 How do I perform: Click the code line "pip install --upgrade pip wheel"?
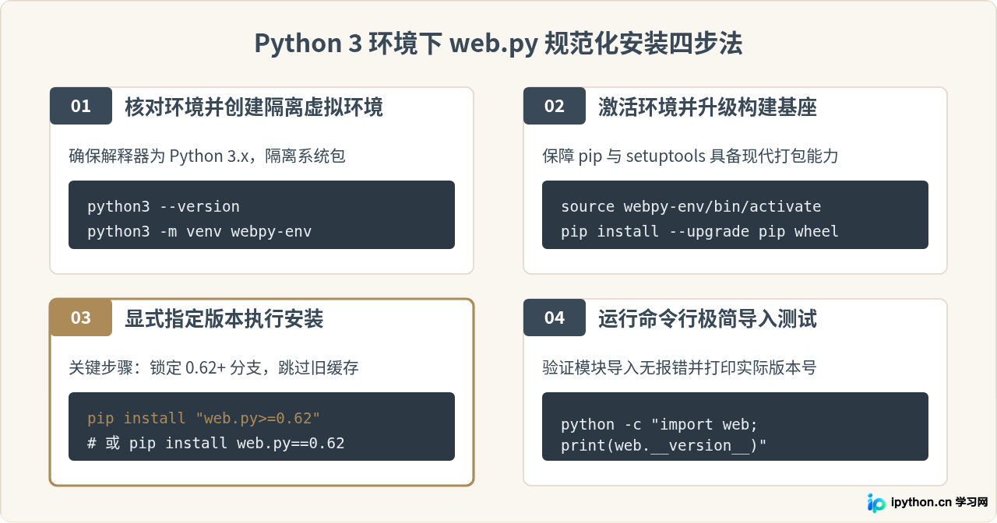click(x=699, y=231)
